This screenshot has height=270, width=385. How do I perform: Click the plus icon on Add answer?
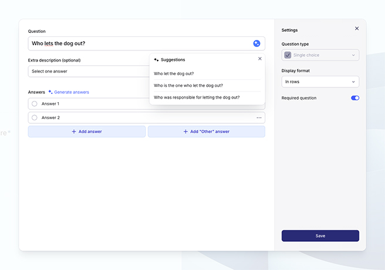pyautogui.click(x=74, y=131)
